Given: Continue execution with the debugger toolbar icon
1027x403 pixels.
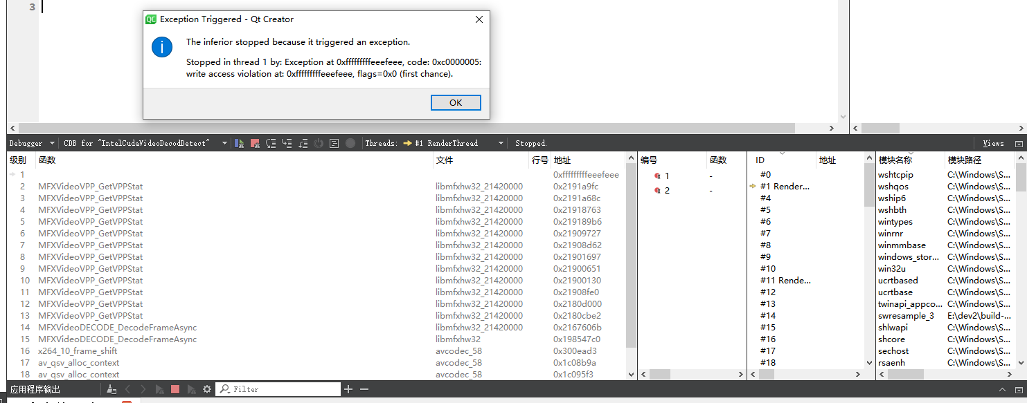Looking at the screenshot, I should point(238,143).
